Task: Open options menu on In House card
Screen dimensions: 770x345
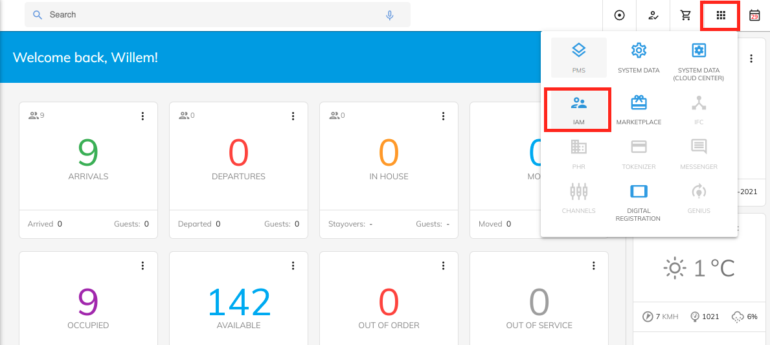Action: (444, 116)
